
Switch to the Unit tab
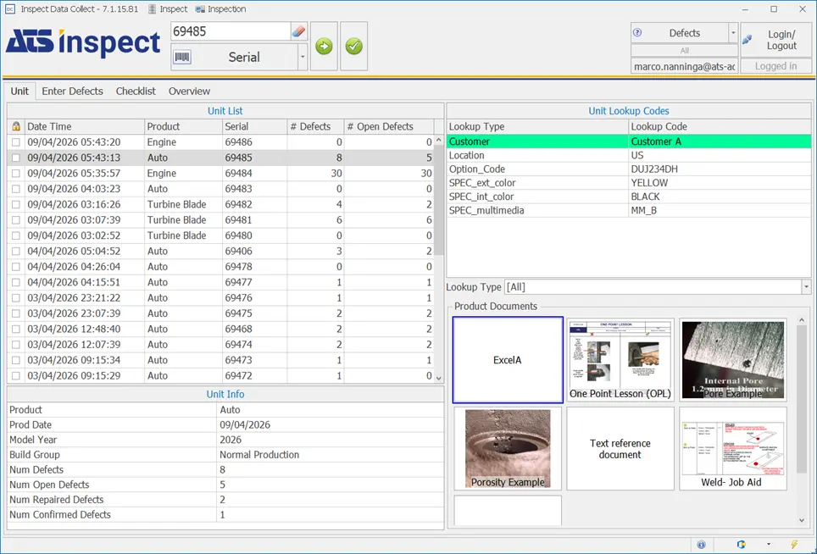[19, 91]
